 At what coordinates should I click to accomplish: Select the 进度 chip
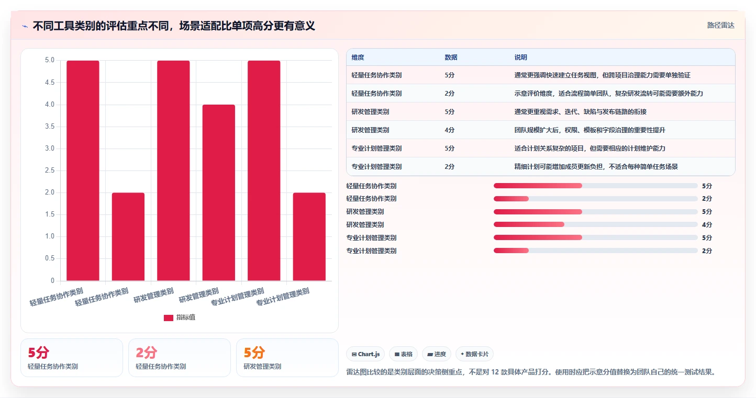coord(436,354)
